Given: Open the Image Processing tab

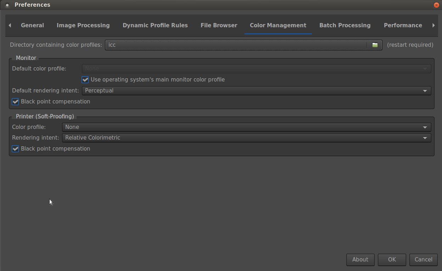Looking at the screenshot, I should (x=83, y=26).
